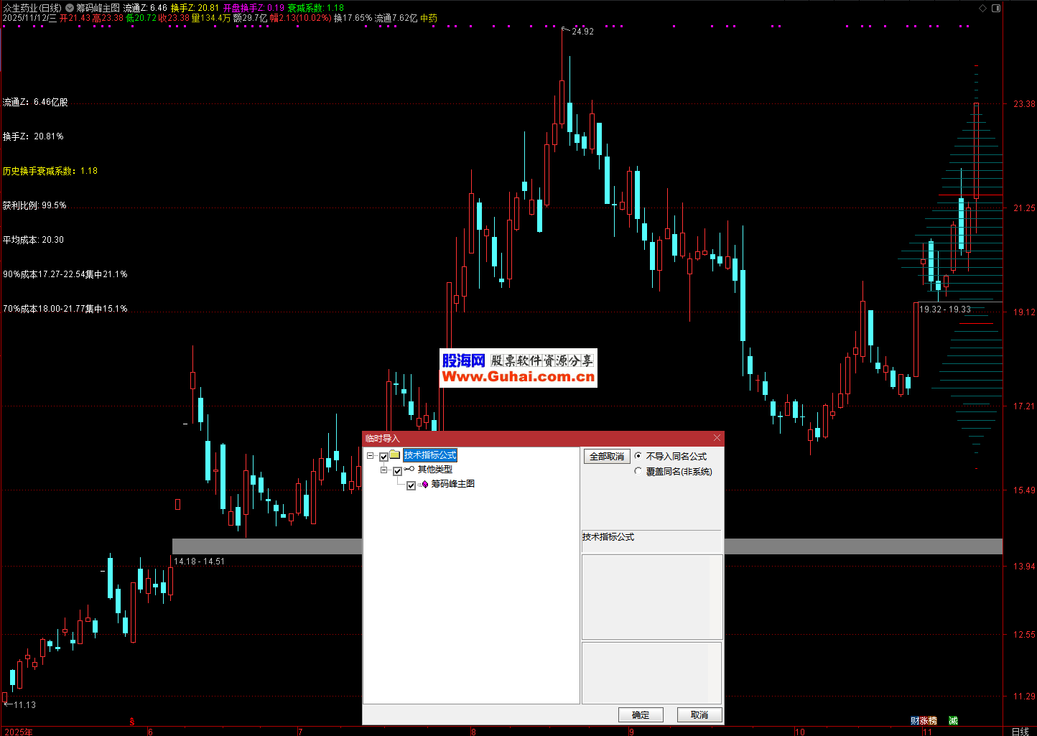Uncheck the 筹码峰主图 formula checkbox
Image resolution: width=1037 pixels, height=736 pixels.
point(411,485)
